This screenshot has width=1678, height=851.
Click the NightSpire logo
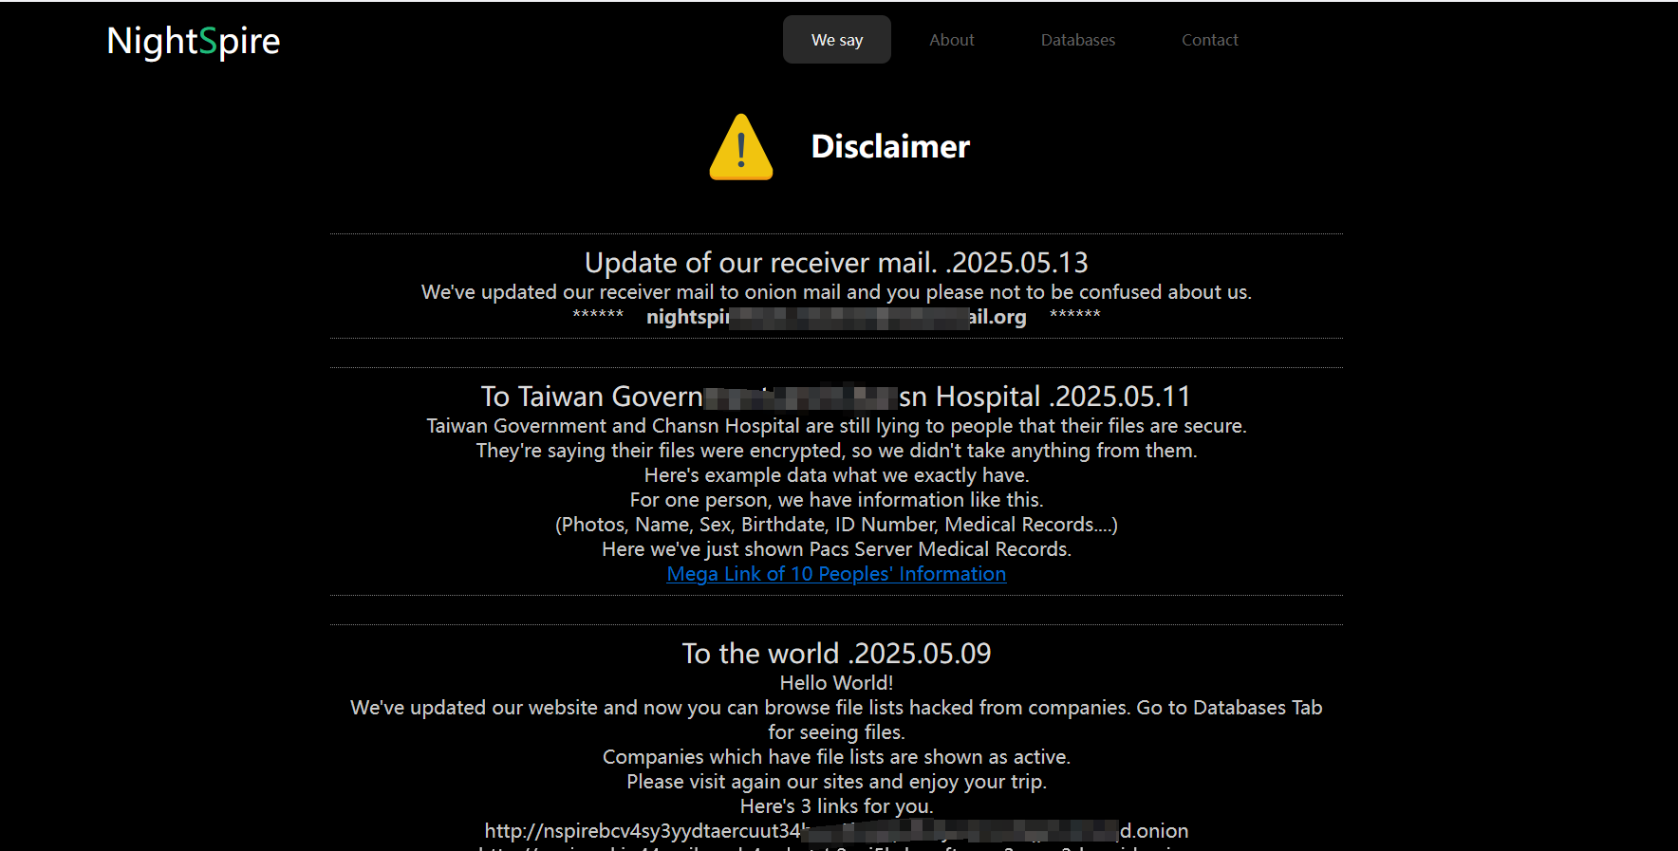point(194,41)
